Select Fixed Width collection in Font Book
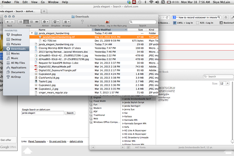234x156 pixels. click(99, 101)
